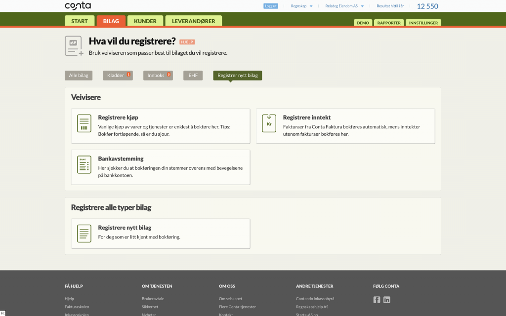Select Registrer nytt bilag filter button
Viewport: 506px width, 316px height.
click(x=238, y=76)
